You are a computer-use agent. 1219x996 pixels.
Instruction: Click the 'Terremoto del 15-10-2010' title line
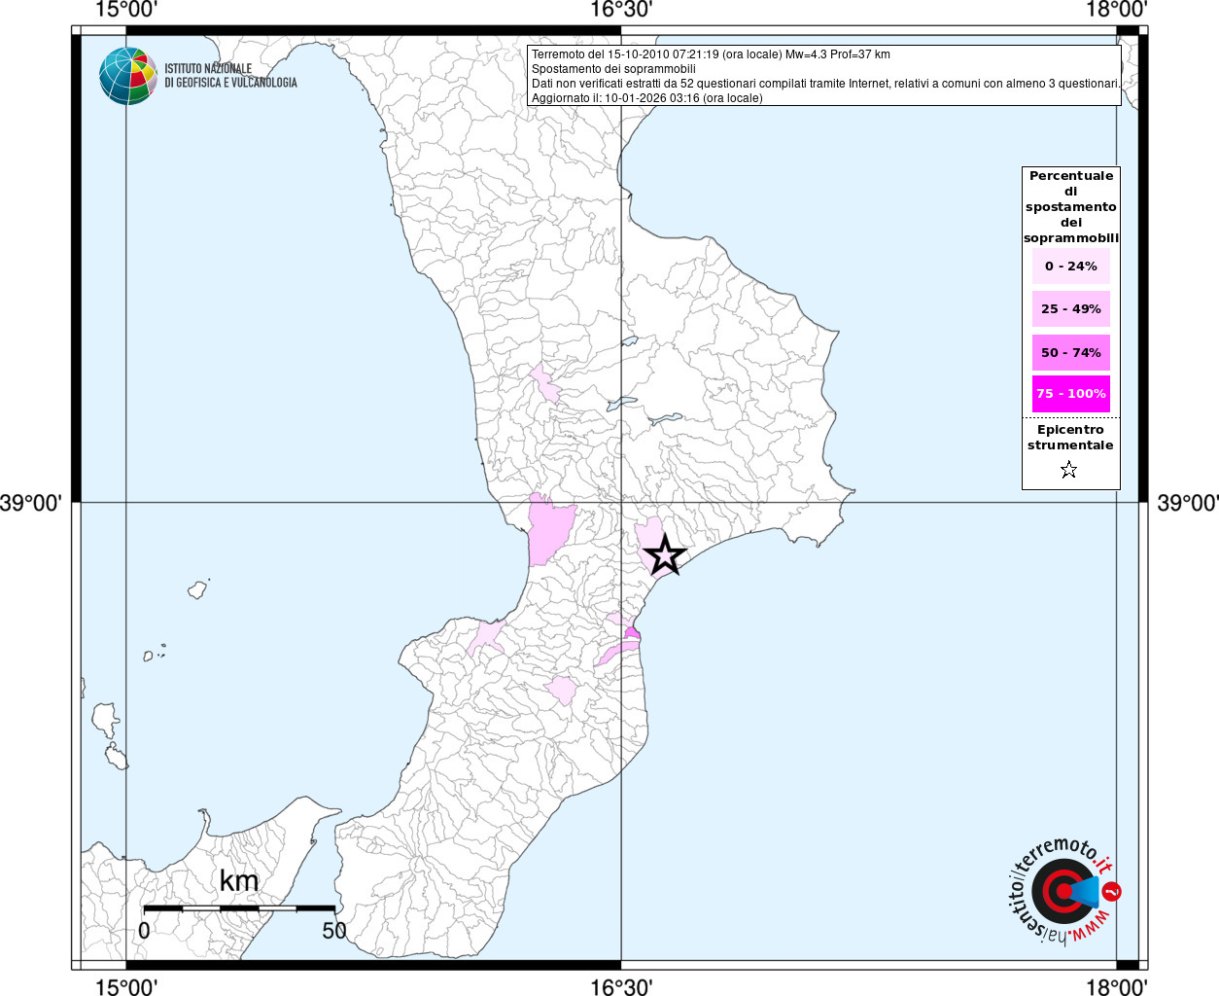(x=711, y=54)
